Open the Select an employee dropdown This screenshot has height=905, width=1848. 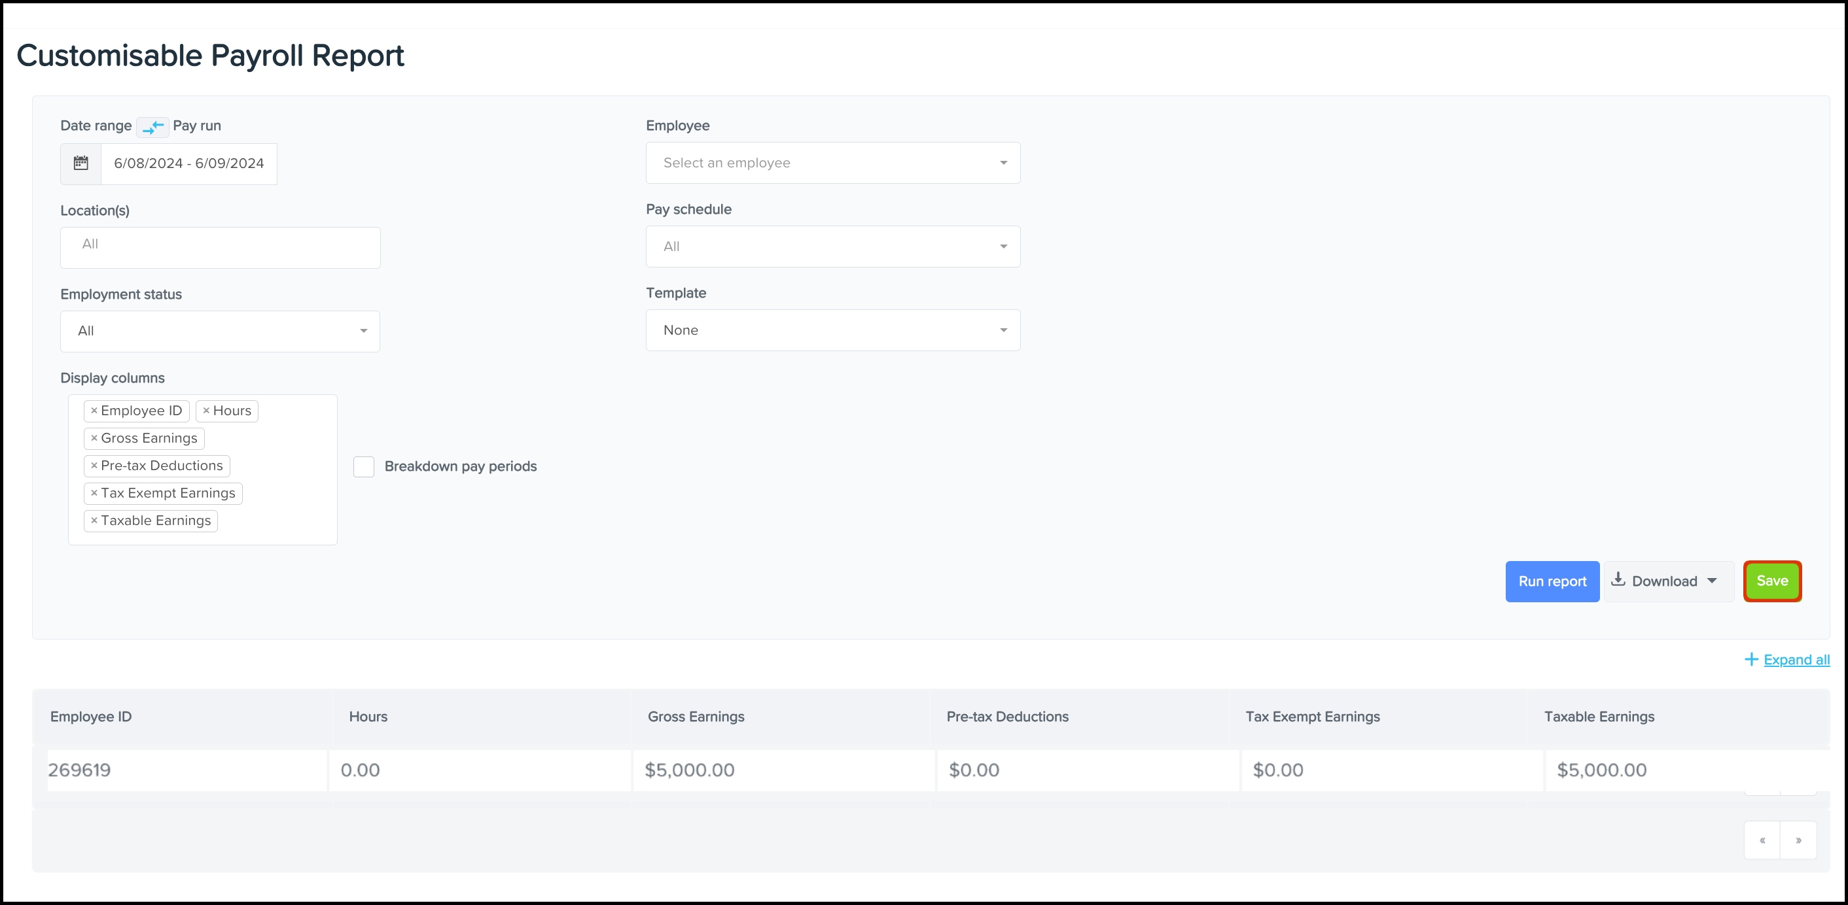pos(833,163)
